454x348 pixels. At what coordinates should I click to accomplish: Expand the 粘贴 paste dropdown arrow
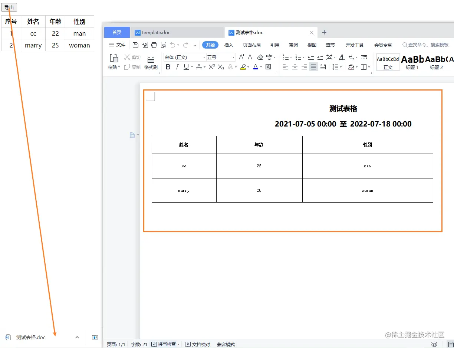coord(119,68)
